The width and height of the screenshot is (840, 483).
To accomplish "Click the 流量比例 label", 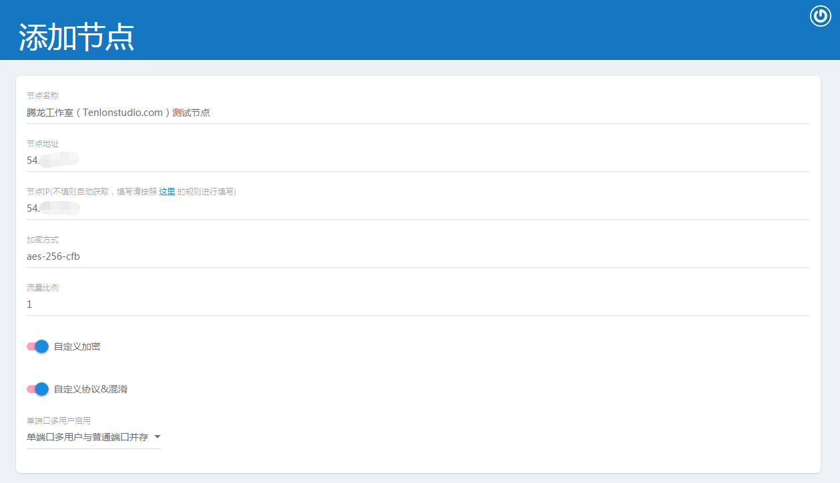I will coord(43,288).
